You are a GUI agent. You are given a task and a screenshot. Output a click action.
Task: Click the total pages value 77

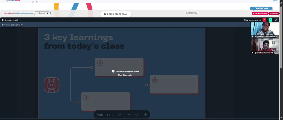click(x=119, y=115)
